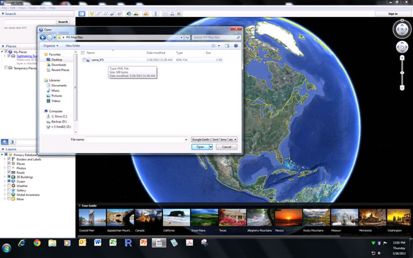Enable the Gallery layer checkbox

coord(9,190)
